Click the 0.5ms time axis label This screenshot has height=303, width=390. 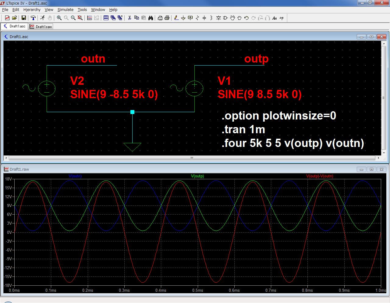click(x=197, y=290)
